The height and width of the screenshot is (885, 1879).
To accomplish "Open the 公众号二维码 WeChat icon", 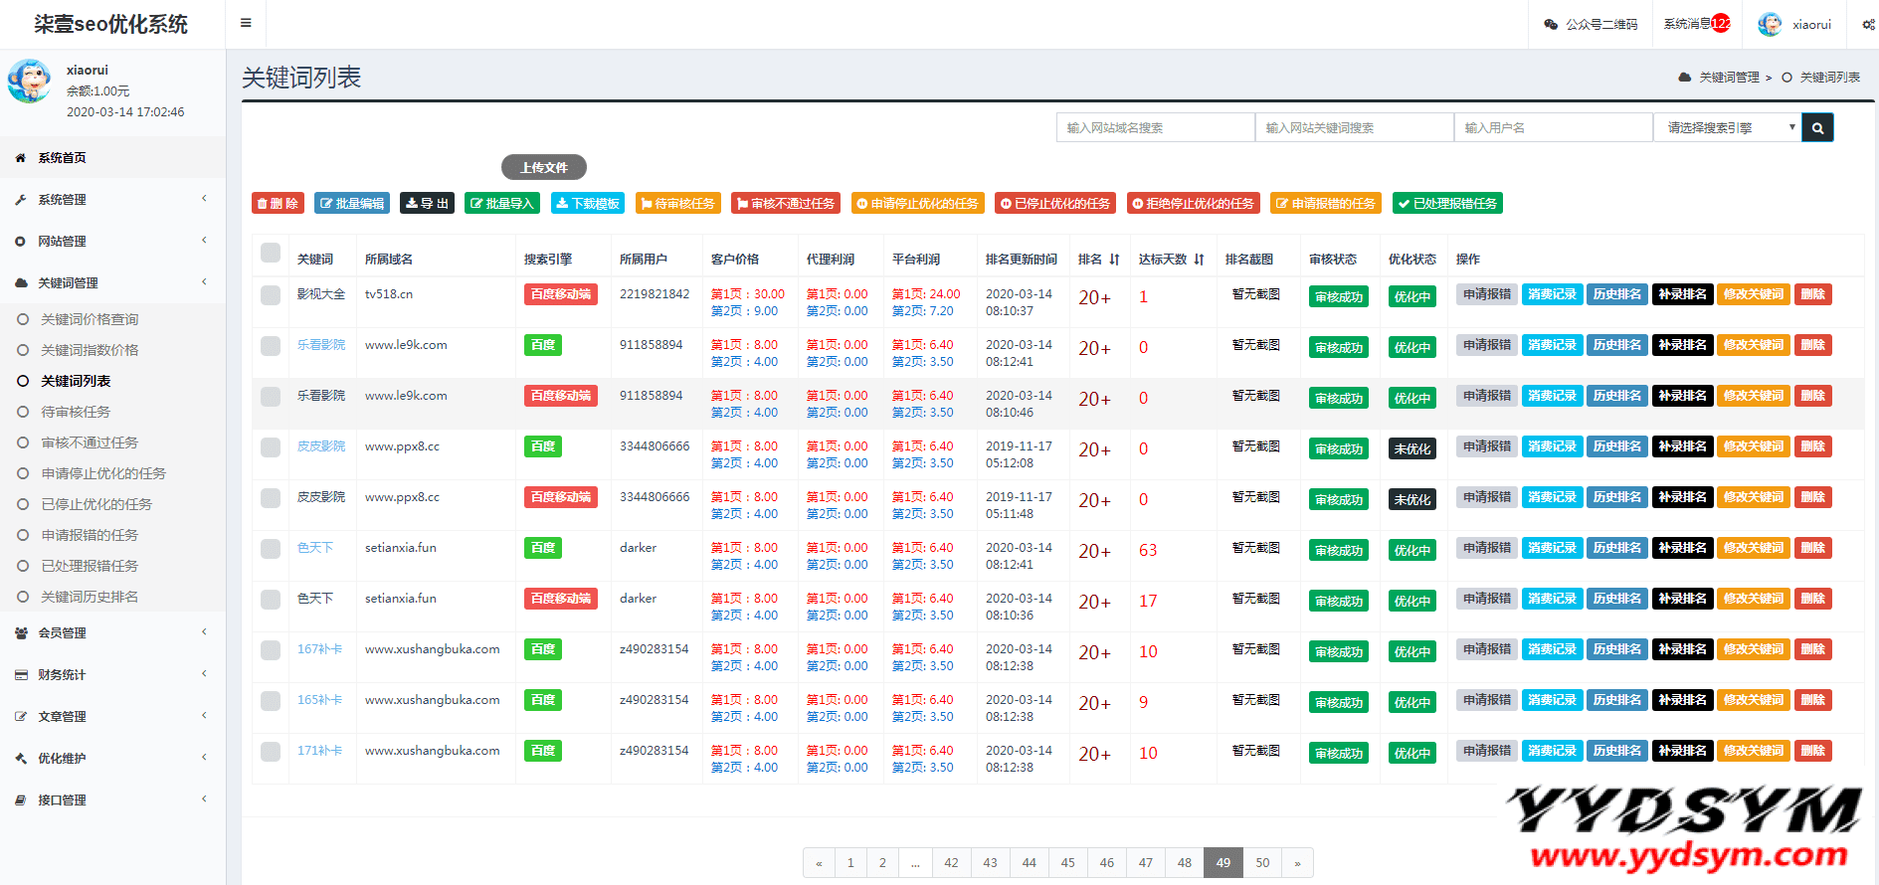I will pyautogui.click(x=1550, y=25).
